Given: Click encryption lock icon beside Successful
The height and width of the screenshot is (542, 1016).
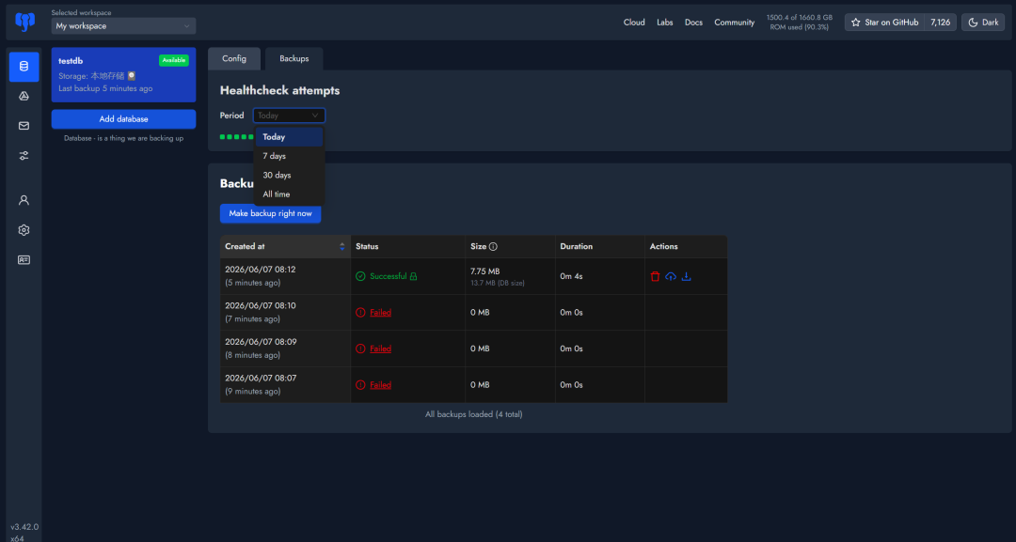Looking at the screenshot, I should pyautogui.click(x=413, y=277).
